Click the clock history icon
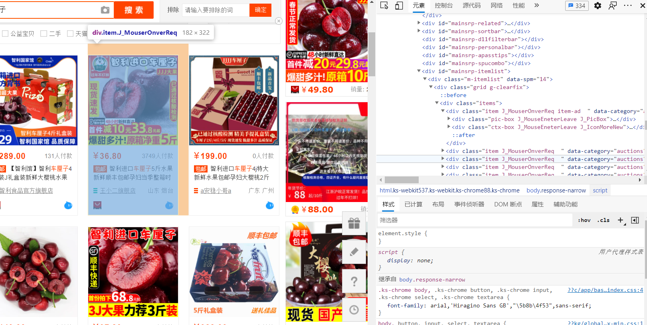Screen dimensions: 647x325 [x=354, y=310]
